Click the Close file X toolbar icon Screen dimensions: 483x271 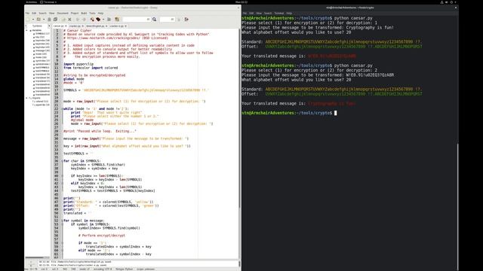pyautogui.click(x=69, y=20)
